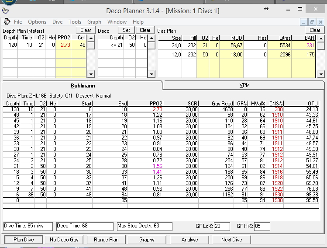Screen dimensions: 327x248
Task: Click the Gas Reqd column header
Action: (216, 104)
